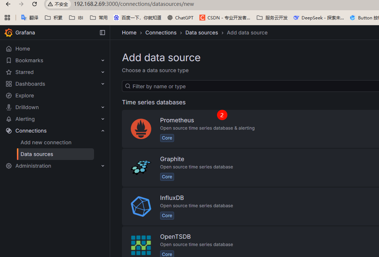Click the browser reload page icon
Viewport: 379px width, 257px height.
[x=35, y=4]
